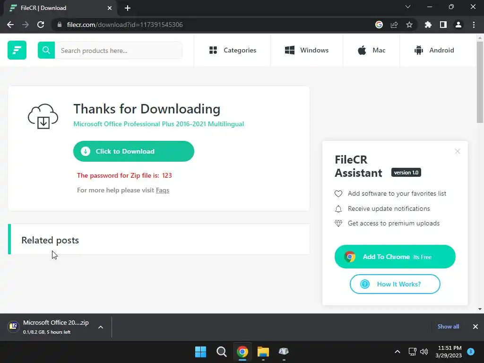484x363 pixels.
Task: Reload the page with the refresh icon
Action: click(x=41, y=25)
